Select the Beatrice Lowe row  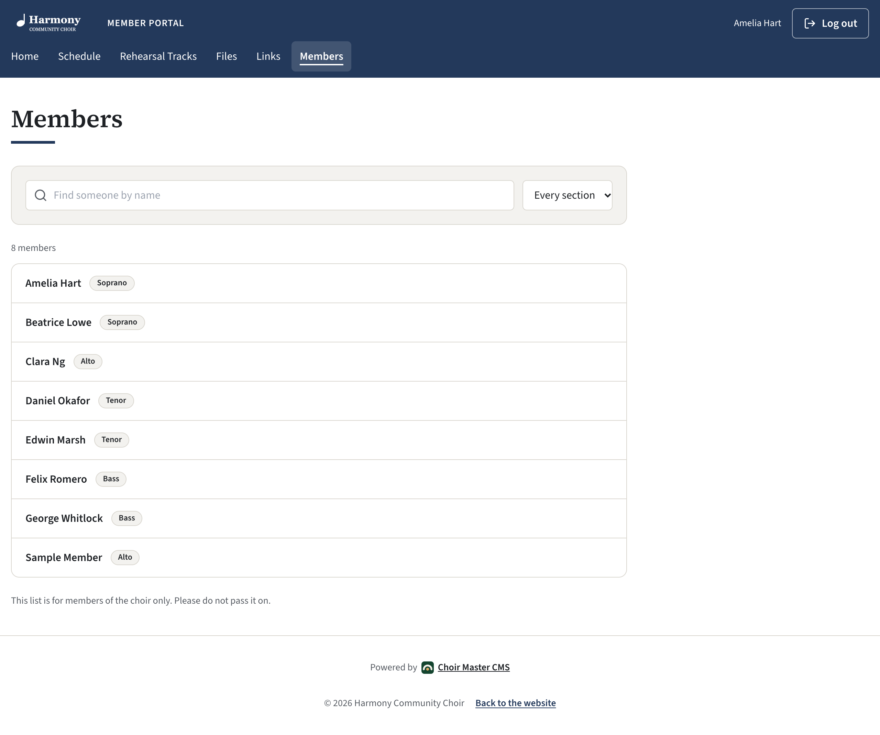(x=319, y=322)
